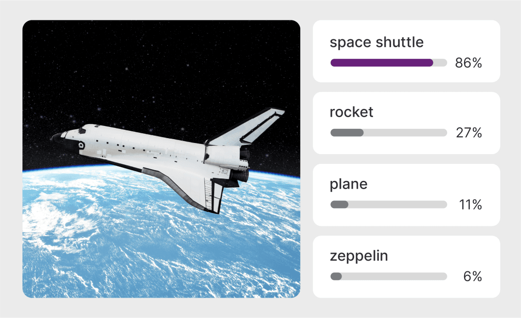Image resolution: width=521 pixels, height=318 pixels.
Task: Click the rocket confidence bar
Action: click(x=388, y=133)
